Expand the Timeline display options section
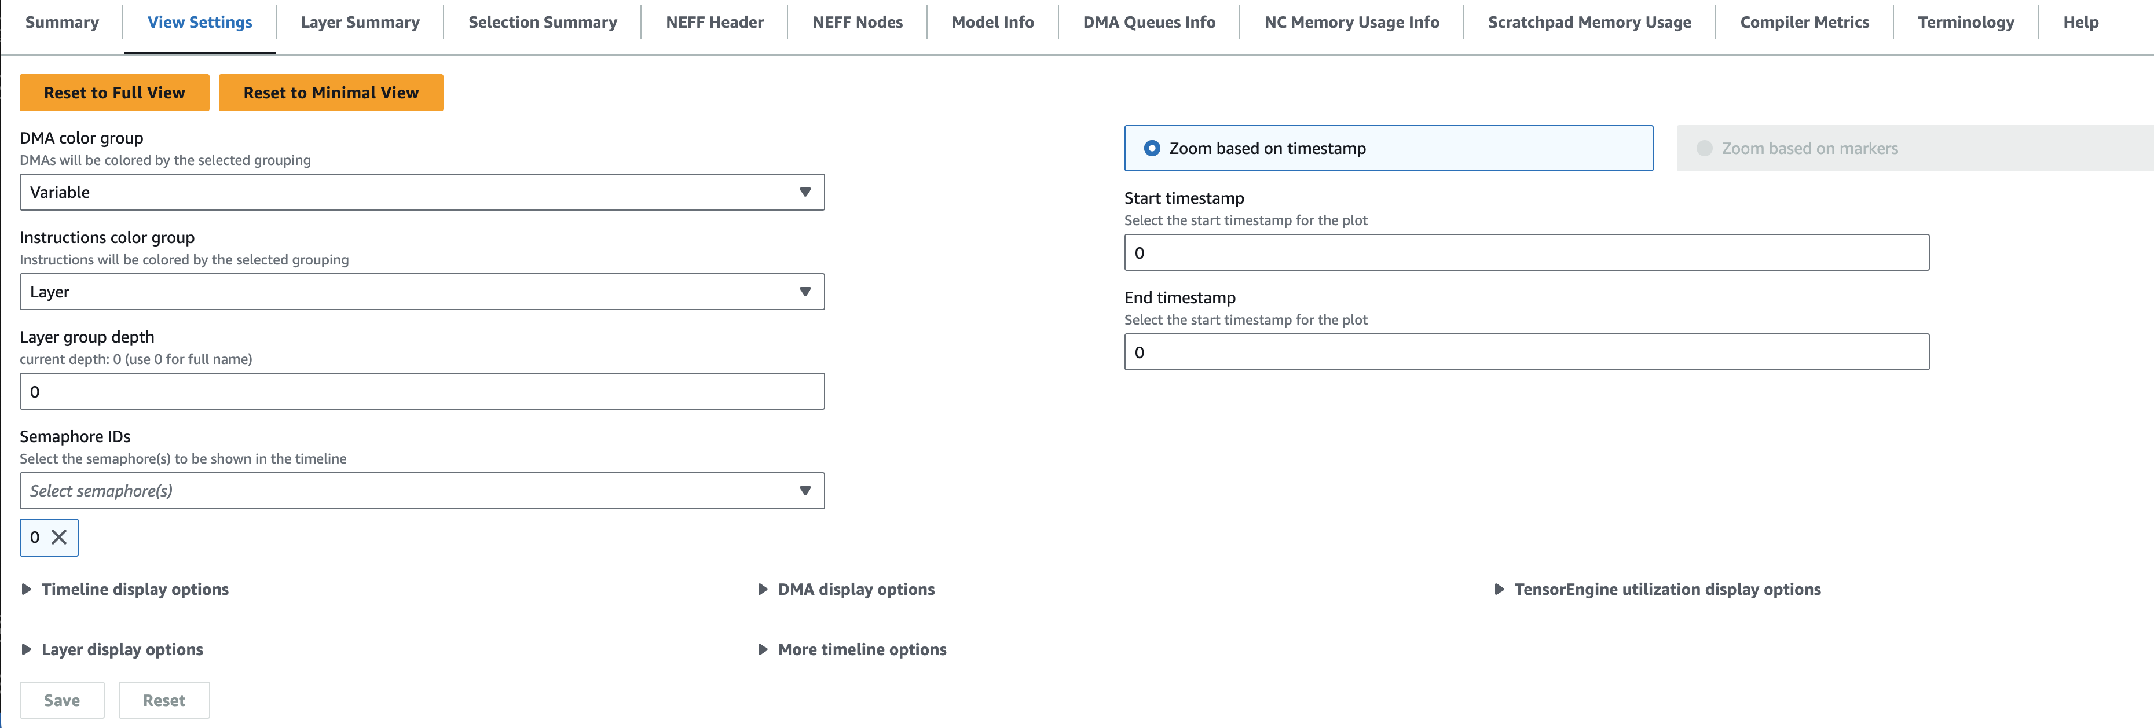The height and width of the screenshot is (728, 2154). click(134, 589)
